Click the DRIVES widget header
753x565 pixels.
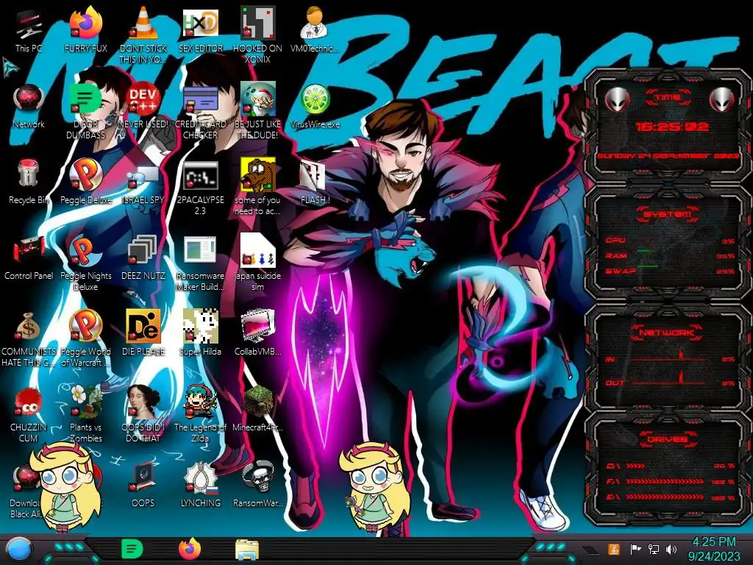tap(667, 439)
